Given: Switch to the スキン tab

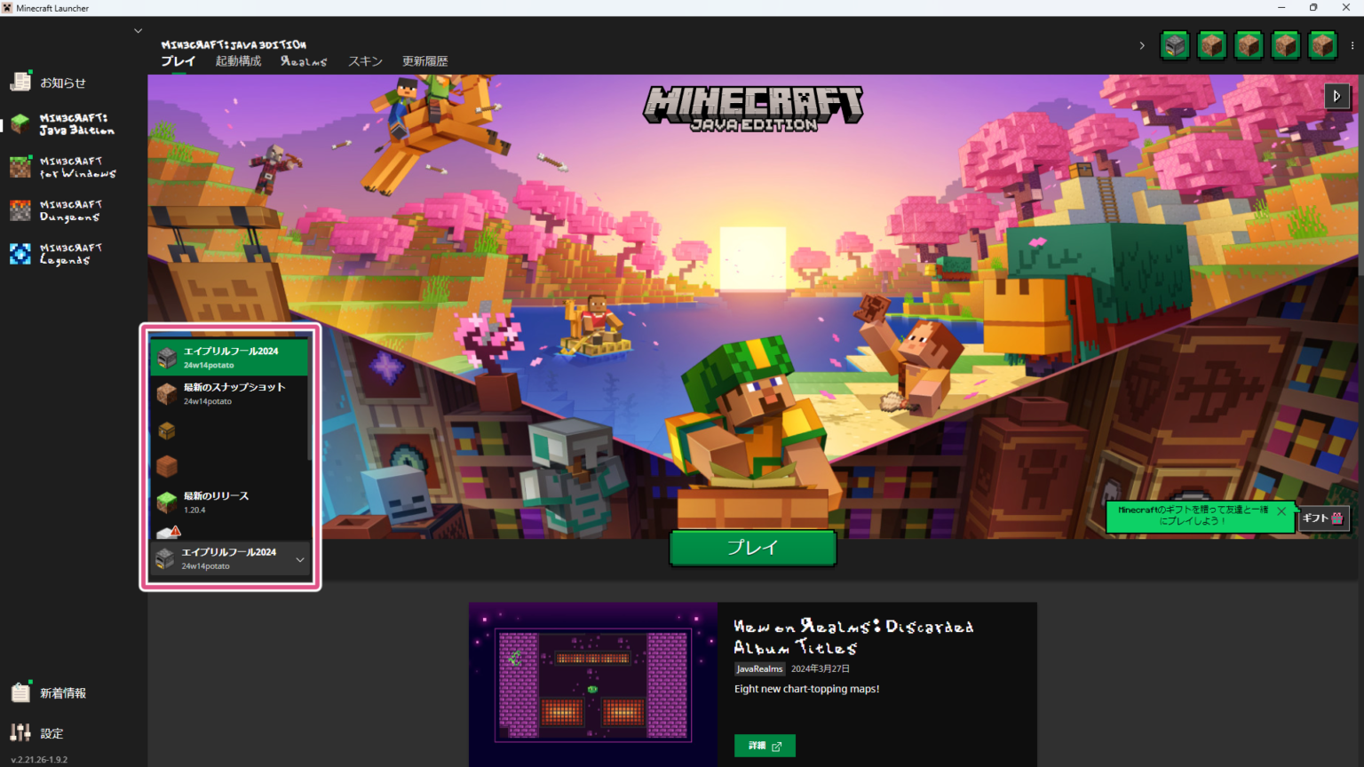Looking at the screenshot, I should (x=365, y=61).
